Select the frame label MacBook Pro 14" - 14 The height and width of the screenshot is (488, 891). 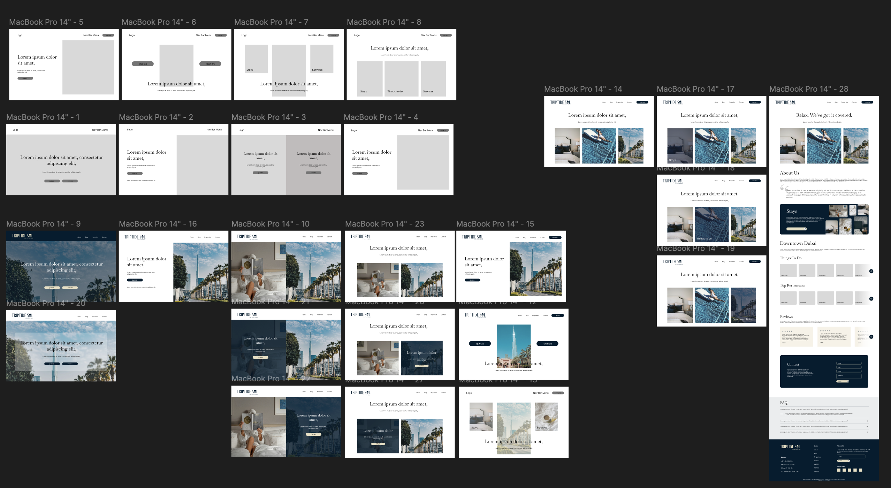[583, 89]
